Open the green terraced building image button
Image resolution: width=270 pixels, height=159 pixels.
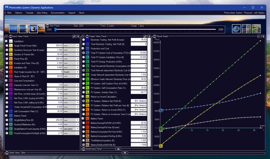256,29
